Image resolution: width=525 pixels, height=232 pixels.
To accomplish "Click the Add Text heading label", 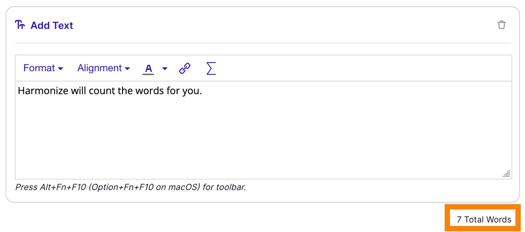I will (x=52, y=25).
